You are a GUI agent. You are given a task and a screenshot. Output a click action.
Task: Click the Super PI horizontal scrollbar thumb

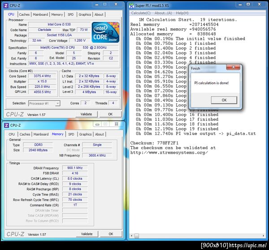pyautogui.click(x=137, y=236)
